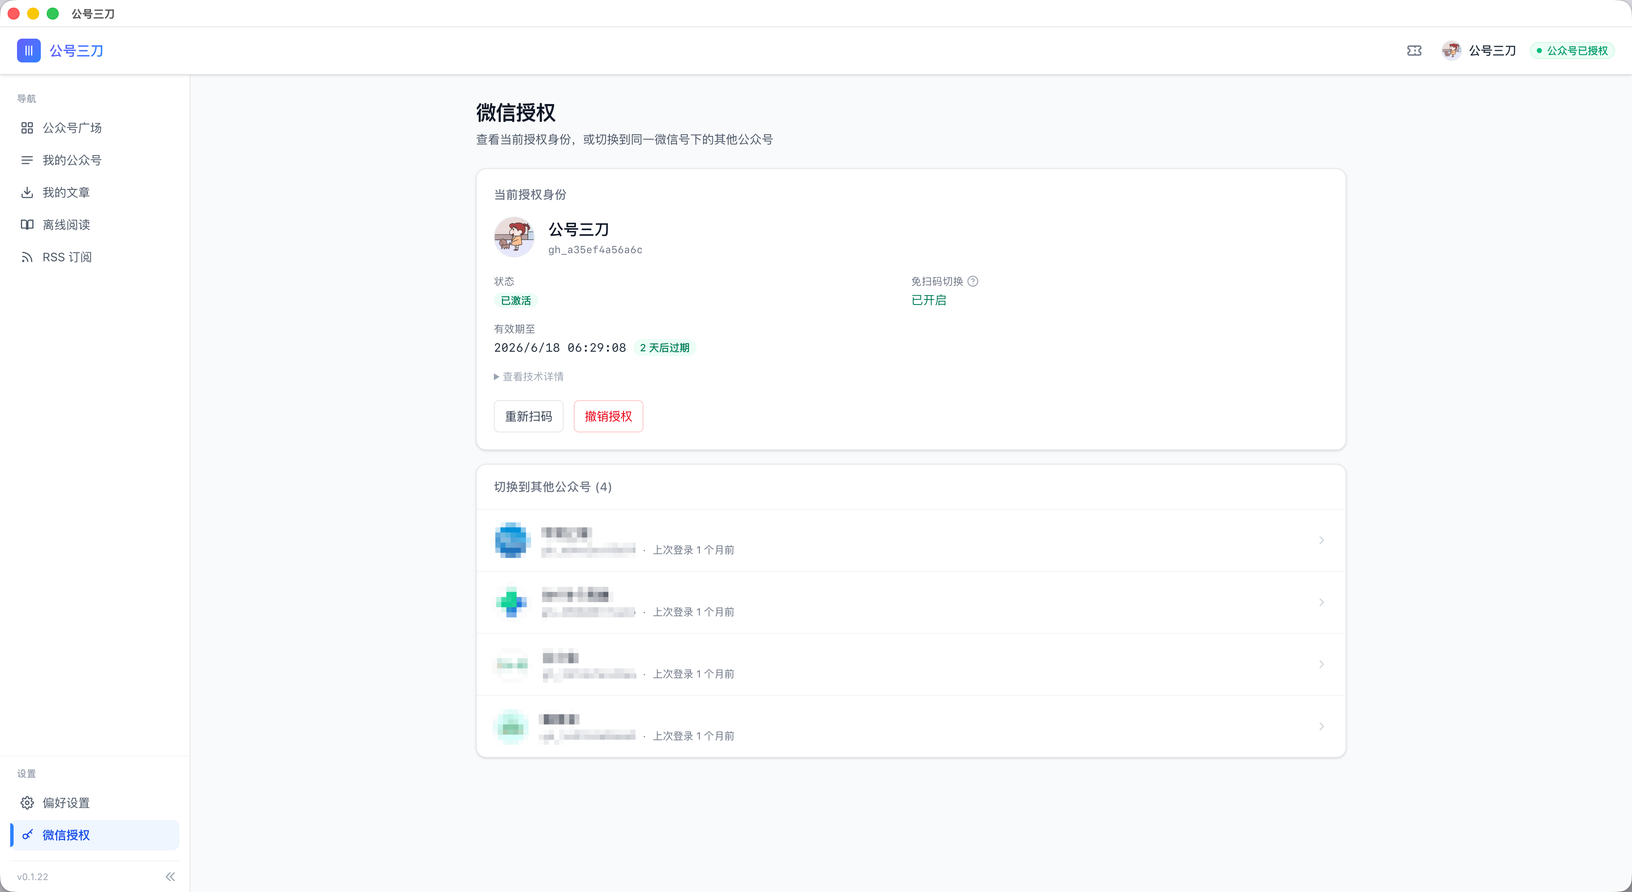1632x892 pixels.
Task: Click chevron of the first switchable account row
Action: [1322, 540]
